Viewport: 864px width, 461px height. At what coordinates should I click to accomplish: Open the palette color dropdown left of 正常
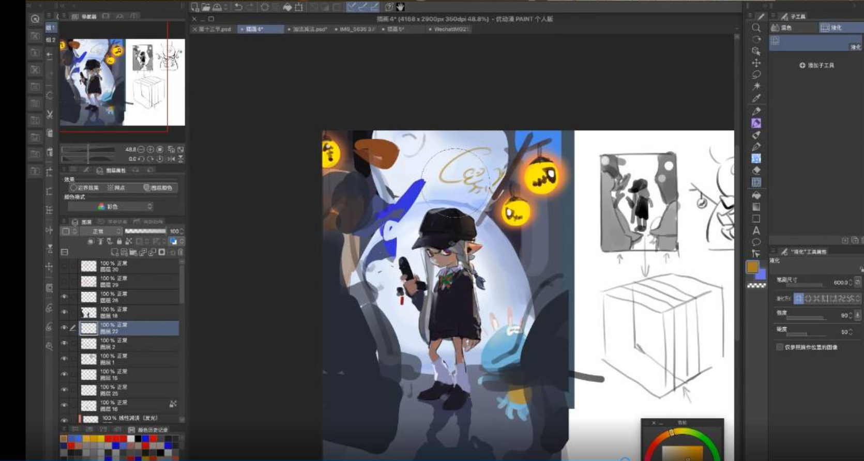75,231
